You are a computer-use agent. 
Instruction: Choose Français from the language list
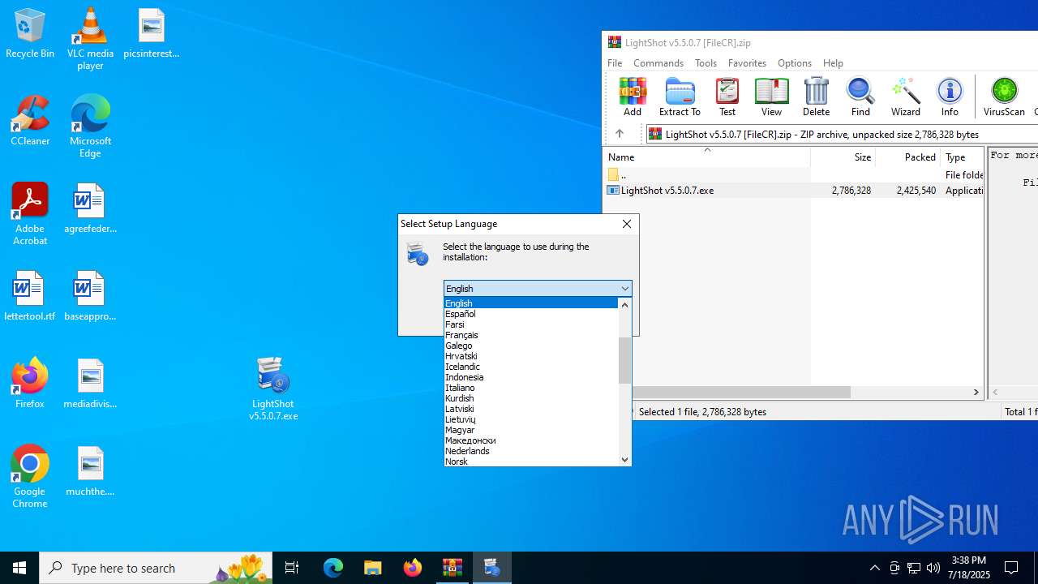(x=531, y=335)
